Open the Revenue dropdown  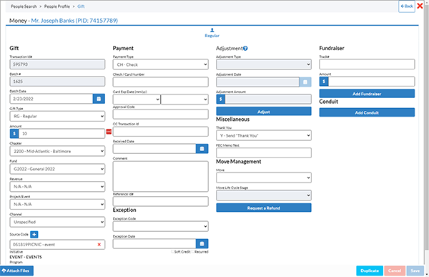(57, 187)
